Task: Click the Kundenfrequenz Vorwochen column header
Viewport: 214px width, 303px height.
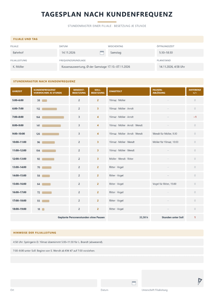Action: pyautogui.click(x=50, y=91)
